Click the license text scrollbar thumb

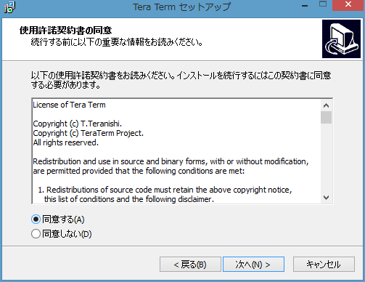(x=326, y=118)
